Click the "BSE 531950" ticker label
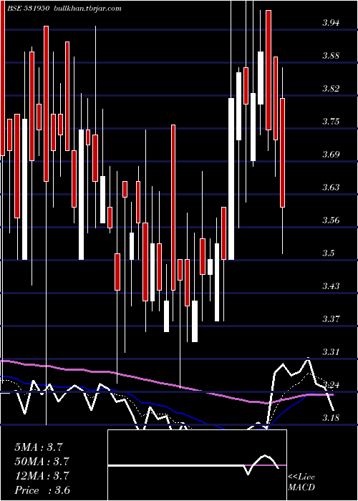Viewport: 358px width, 501px height. tap(28, 9)
